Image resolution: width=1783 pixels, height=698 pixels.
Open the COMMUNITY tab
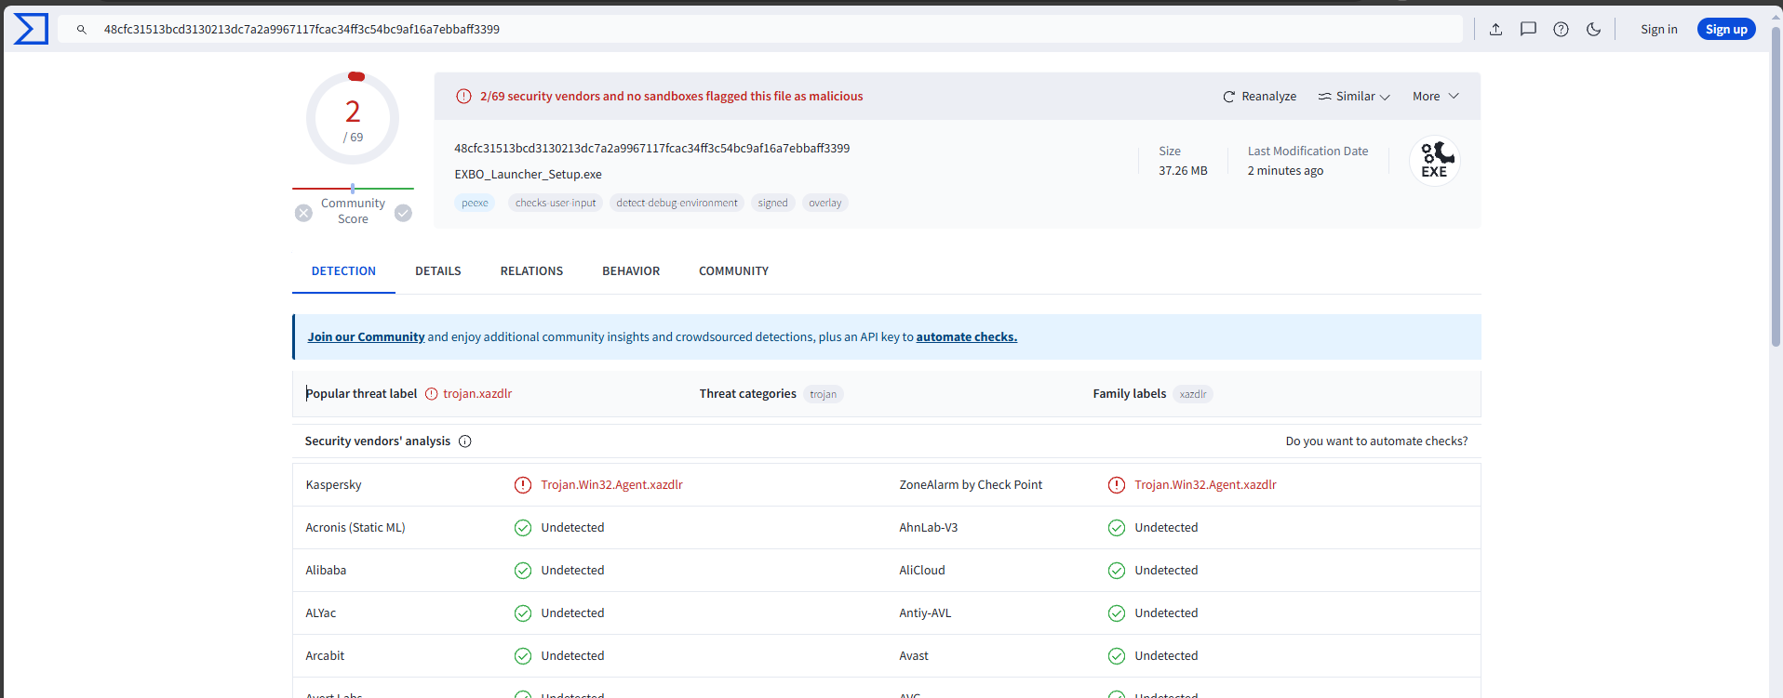coord(733,271)
